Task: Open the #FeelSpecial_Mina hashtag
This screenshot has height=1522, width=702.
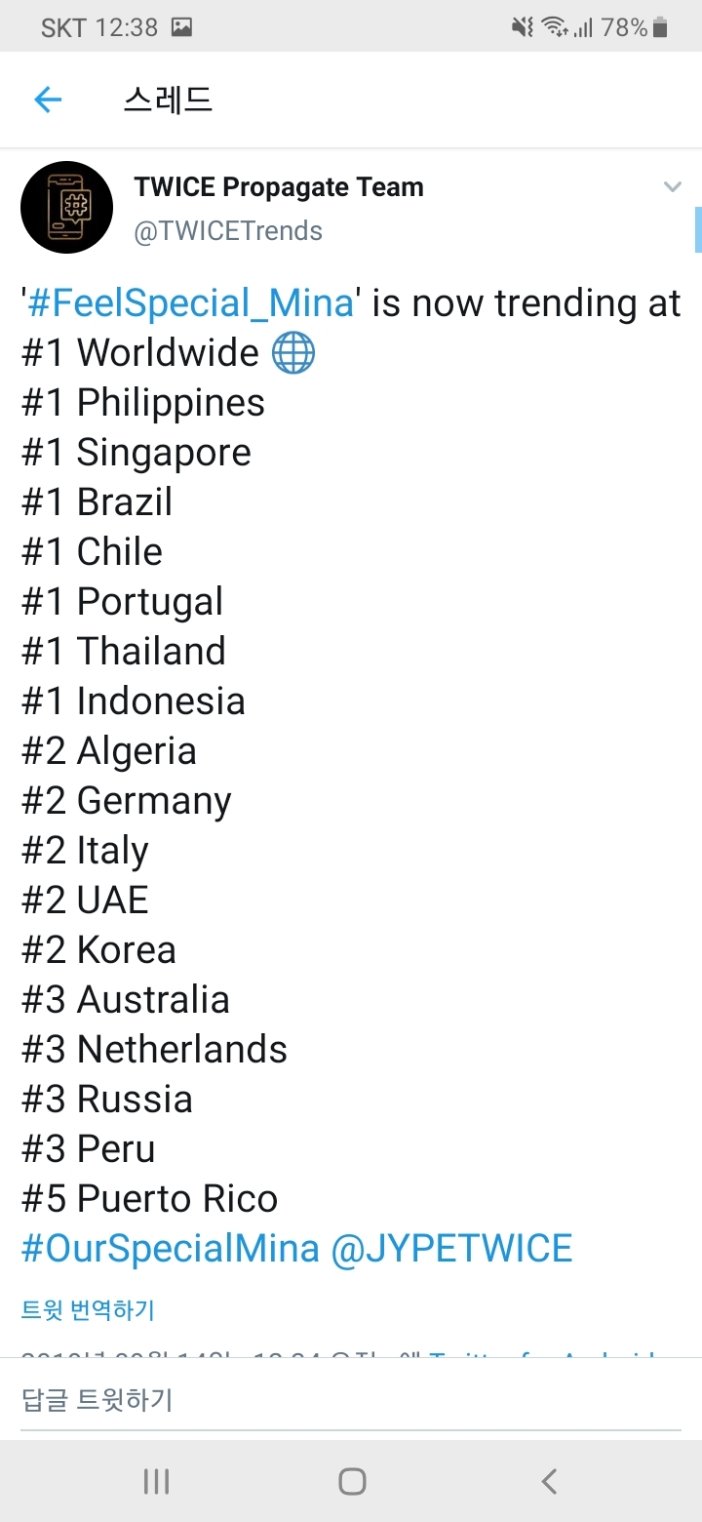Action: pos(191,303)
